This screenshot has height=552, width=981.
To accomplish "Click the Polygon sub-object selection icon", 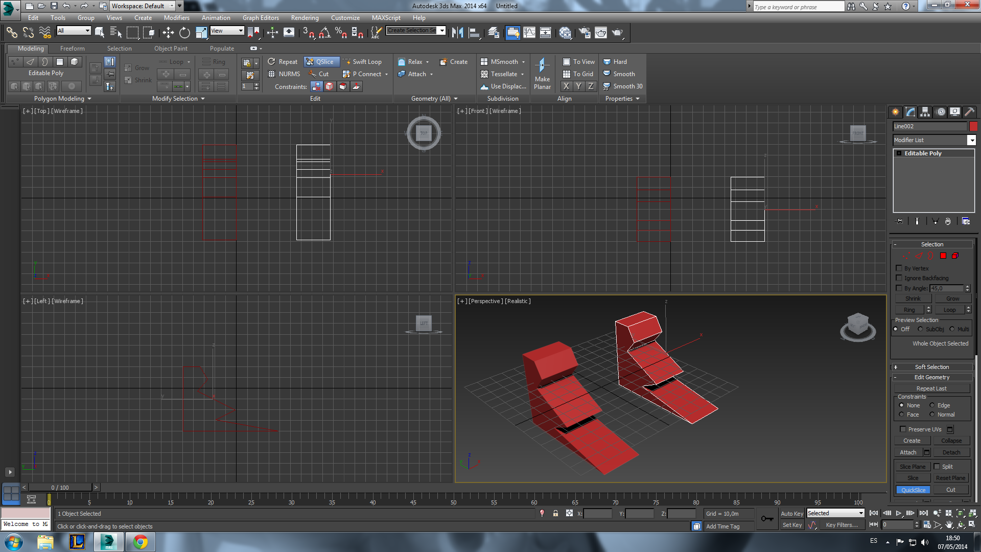I will point(943,256).
